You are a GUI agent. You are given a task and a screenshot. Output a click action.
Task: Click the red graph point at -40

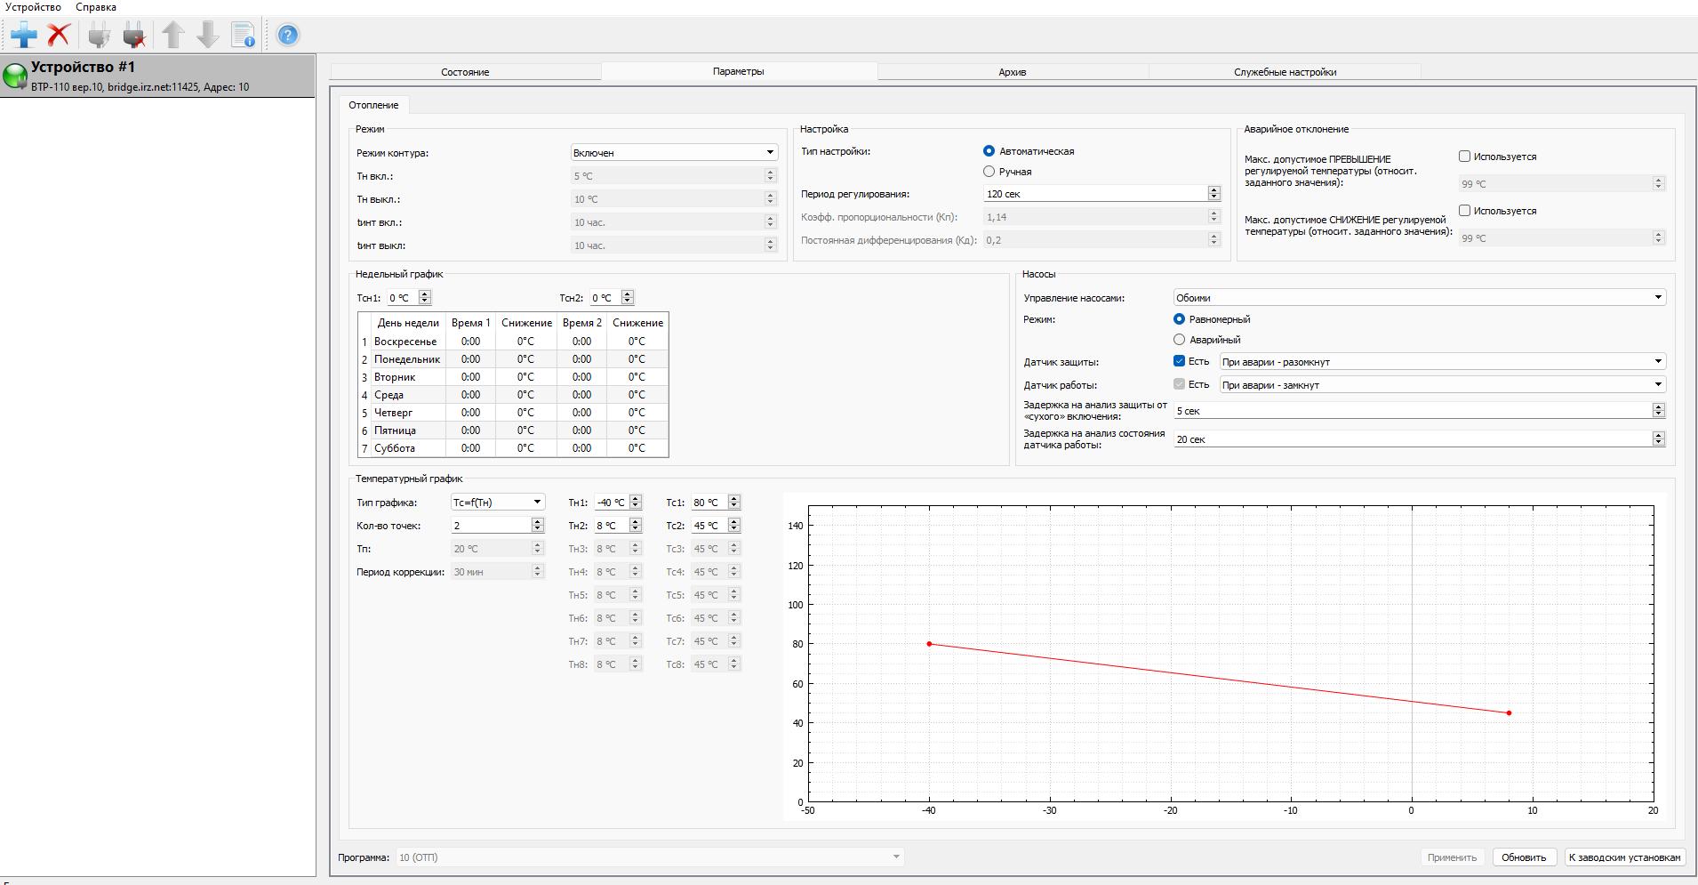pos(929,644)
